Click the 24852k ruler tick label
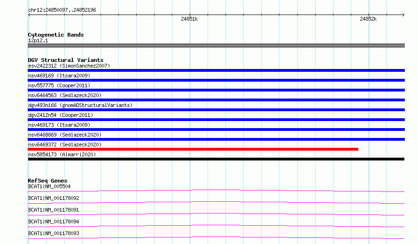Screen dimensions: 418x244 [x=368, y=19]
